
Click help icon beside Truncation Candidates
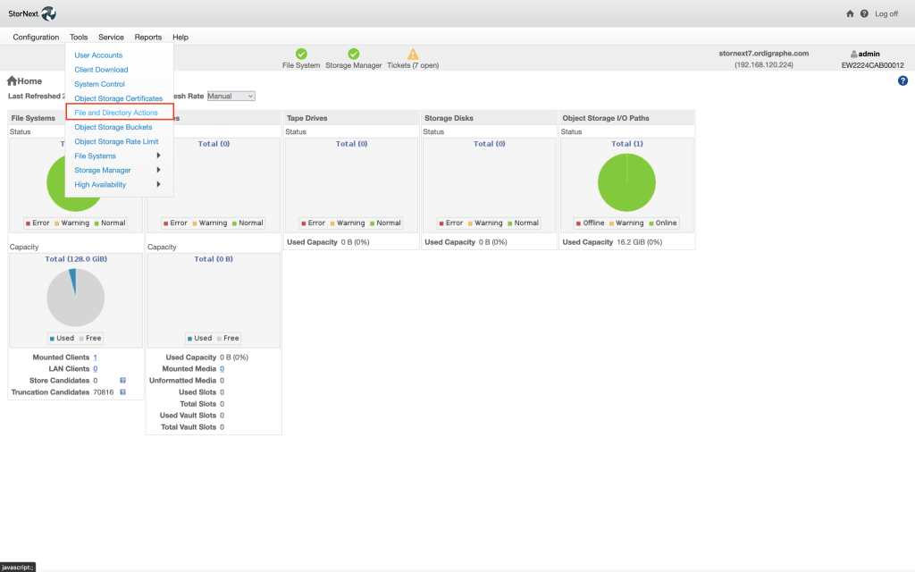click(122, 392)
